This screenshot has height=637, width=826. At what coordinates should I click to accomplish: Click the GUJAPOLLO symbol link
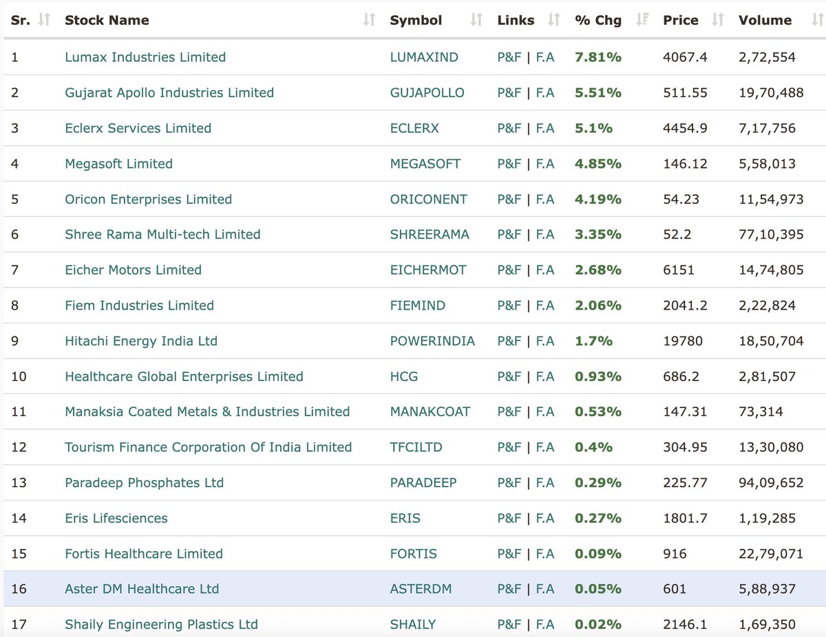click(x=427, y=93)
